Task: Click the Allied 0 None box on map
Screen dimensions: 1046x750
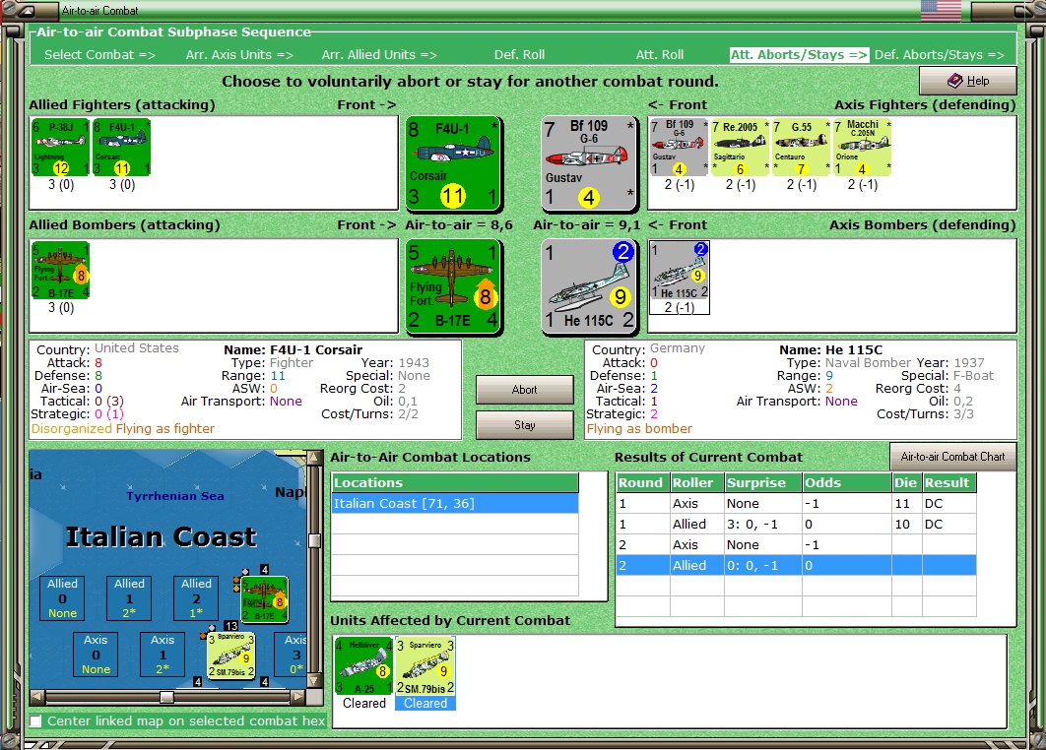Action: (62, 598)
